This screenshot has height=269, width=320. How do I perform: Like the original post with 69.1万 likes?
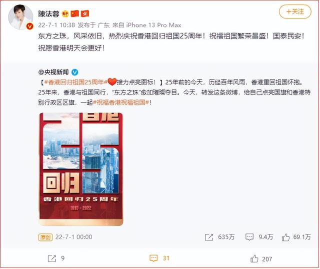pyautogui.click(x=285, y=237)
